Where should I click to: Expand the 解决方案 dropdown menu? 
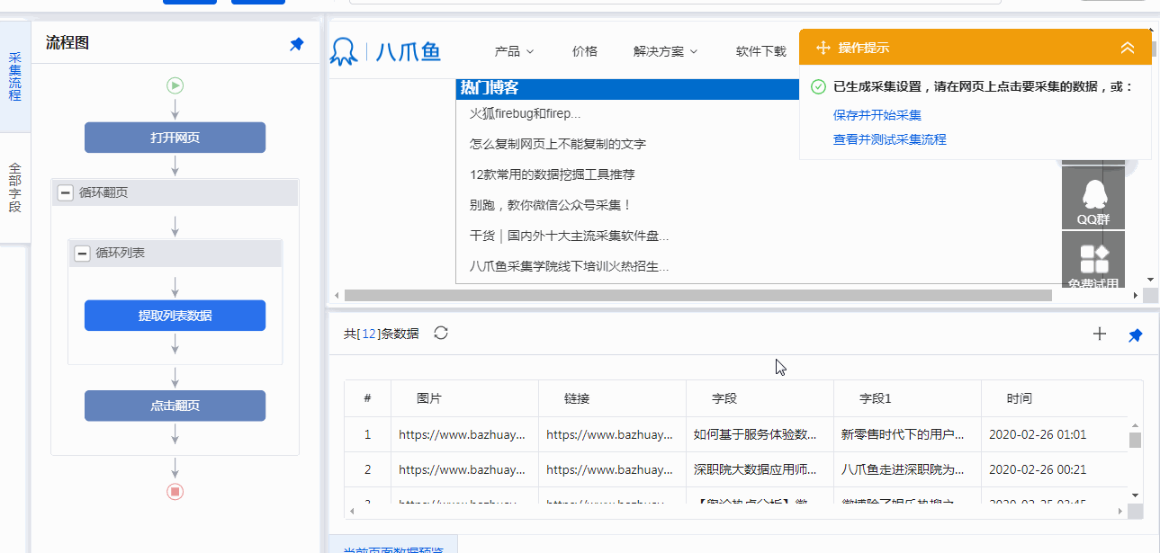click(665, 51)
